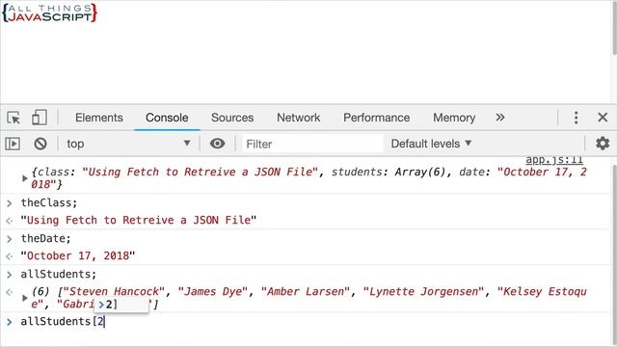Select the autocomplete suggestion 2]
This screenshot has width=617, height=347.
(x=121, y=305)
